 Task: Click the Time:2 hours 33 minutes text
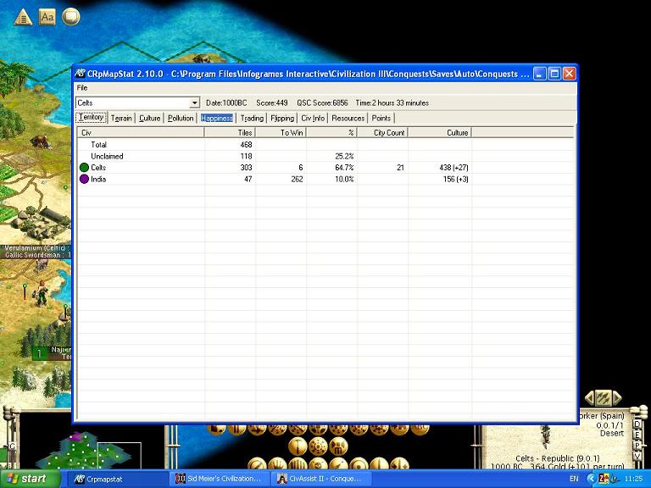point(392,103)
